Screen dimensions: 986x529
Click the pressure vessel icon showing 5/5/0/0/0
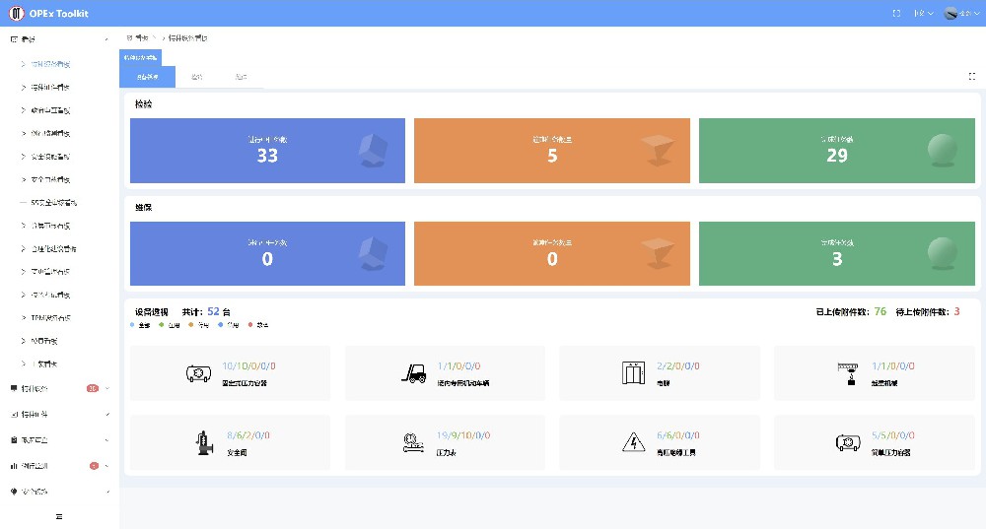(848, 442)
